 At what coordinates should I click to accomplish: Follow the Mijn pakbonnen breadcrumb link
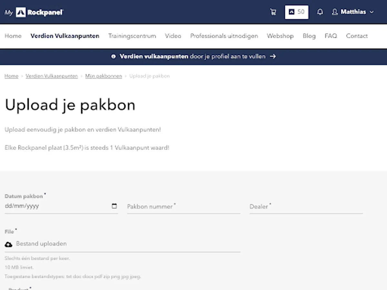tap(104, 76)
